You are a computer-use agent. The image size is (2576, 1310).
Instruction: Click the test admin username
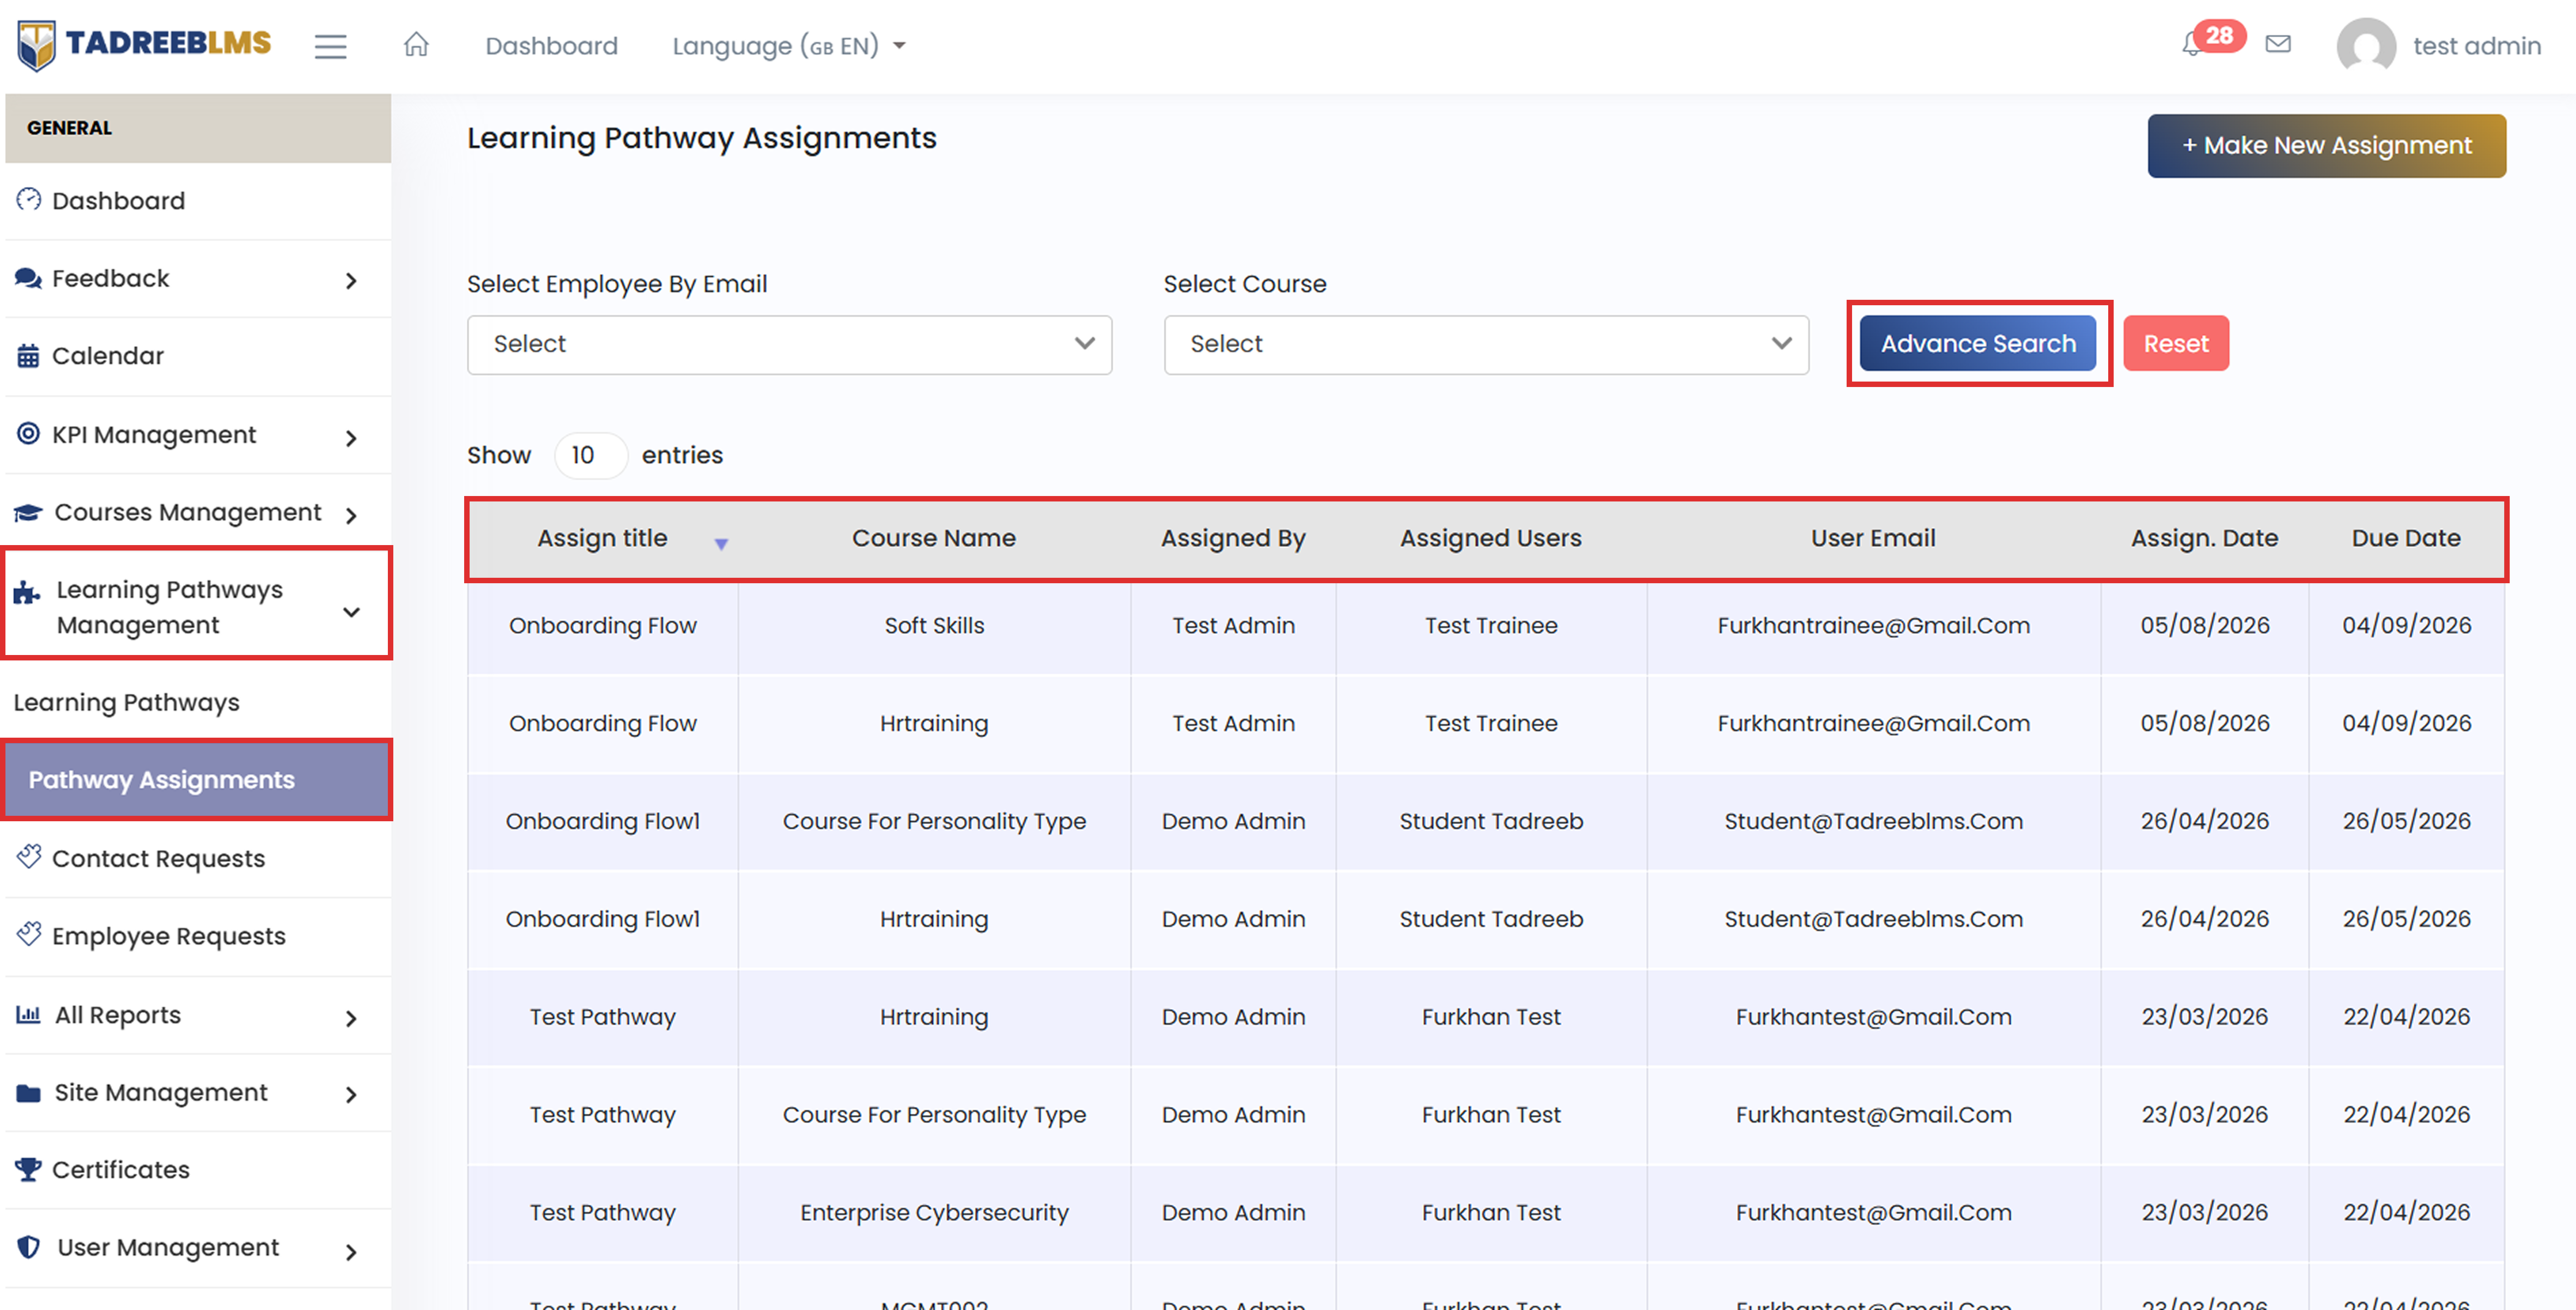(2477, 46)
